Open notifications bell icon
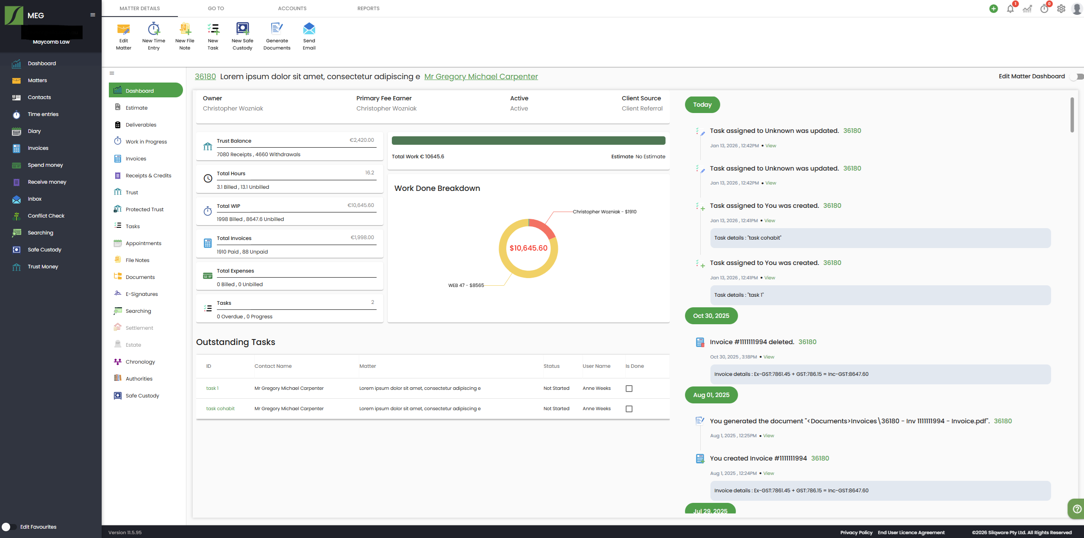1084x538 pixels. point(1010,9)
